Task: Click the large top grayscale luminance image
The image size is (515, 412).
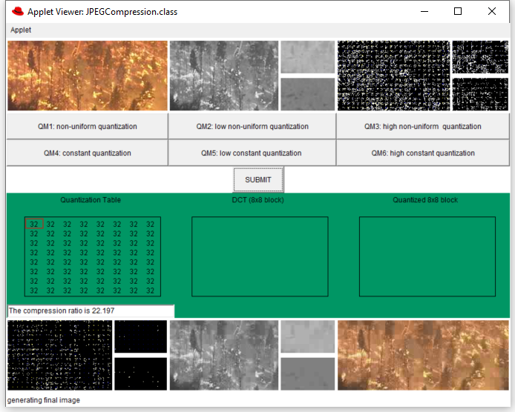Action: (224, 76)
